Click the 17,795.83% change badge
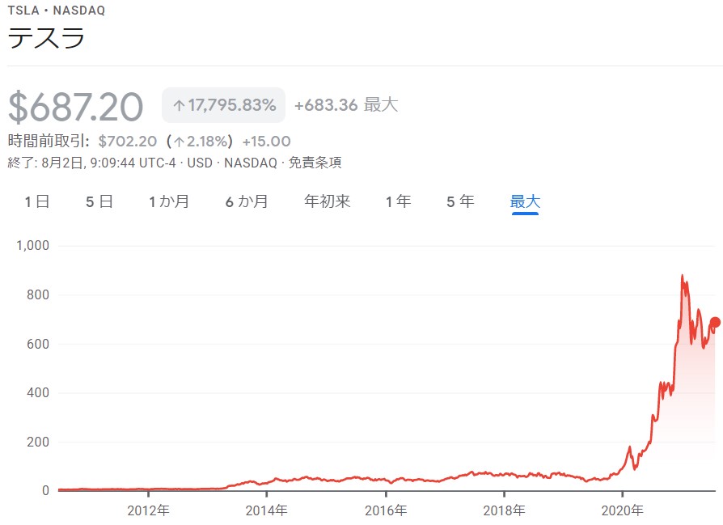This screenshot has width=723, height=525. pos(224,105)
